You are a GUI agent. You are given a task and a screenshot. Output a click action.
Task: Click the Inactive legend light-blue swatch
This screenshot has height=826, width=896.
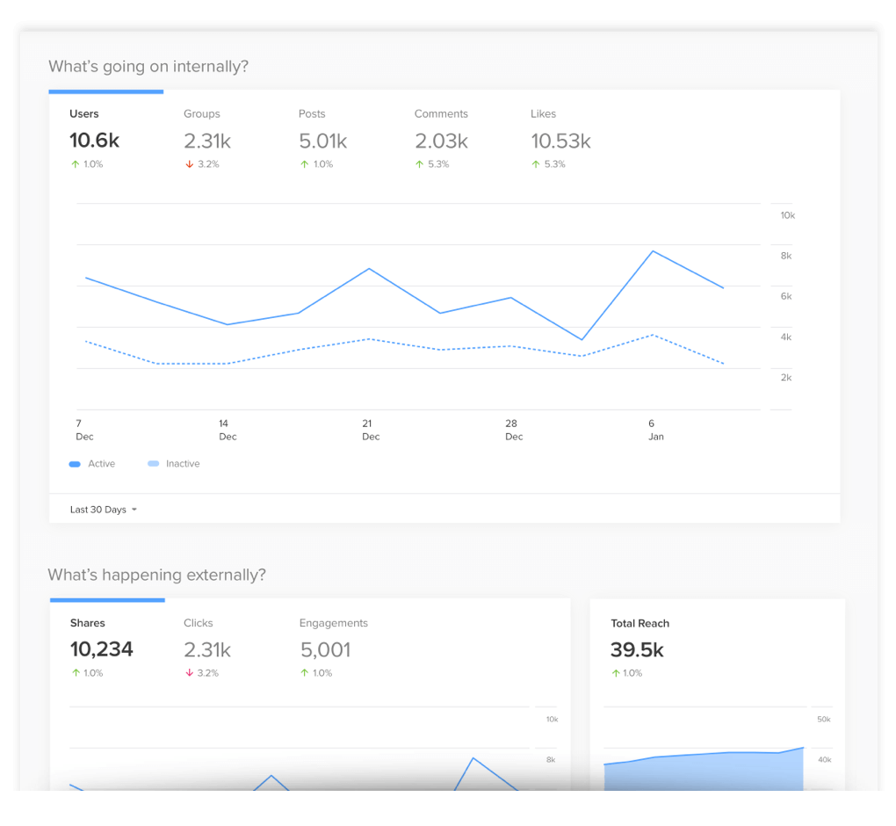tap(153, 464)
